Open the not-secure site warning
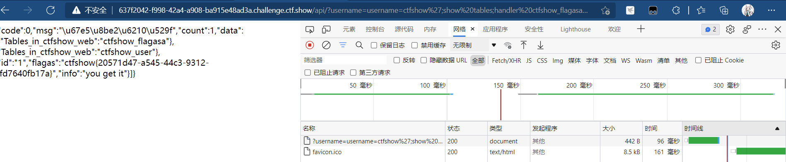The height and width of the screenshot is (162, 786). pos(89,10)
